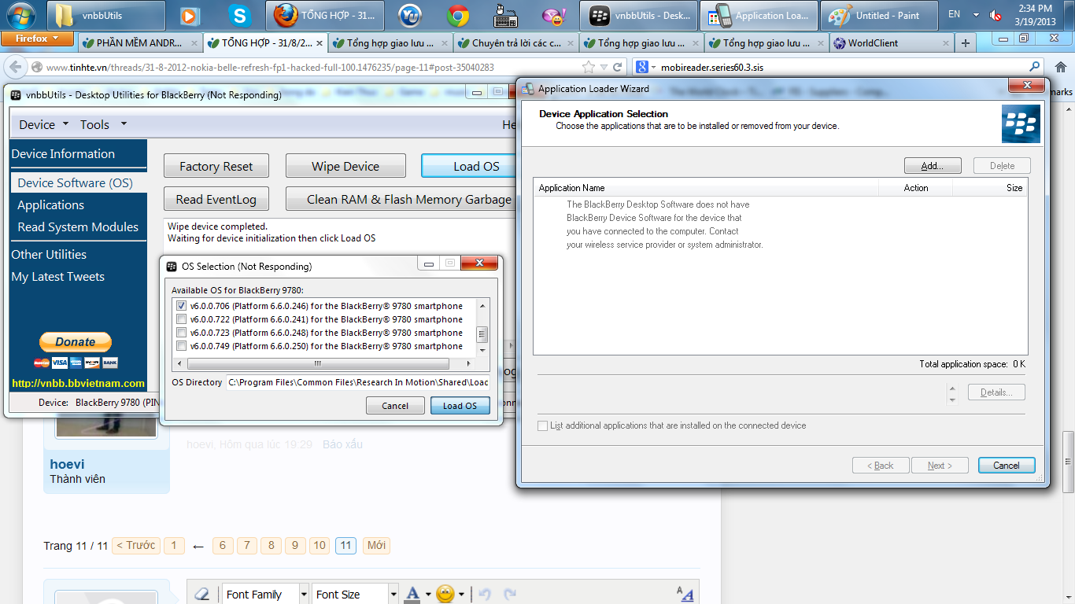Image resolution: width=1075 pixels, height=604 pixels.
Task: Click Add... in Application Loader Wizard
Action: [933, 166]
